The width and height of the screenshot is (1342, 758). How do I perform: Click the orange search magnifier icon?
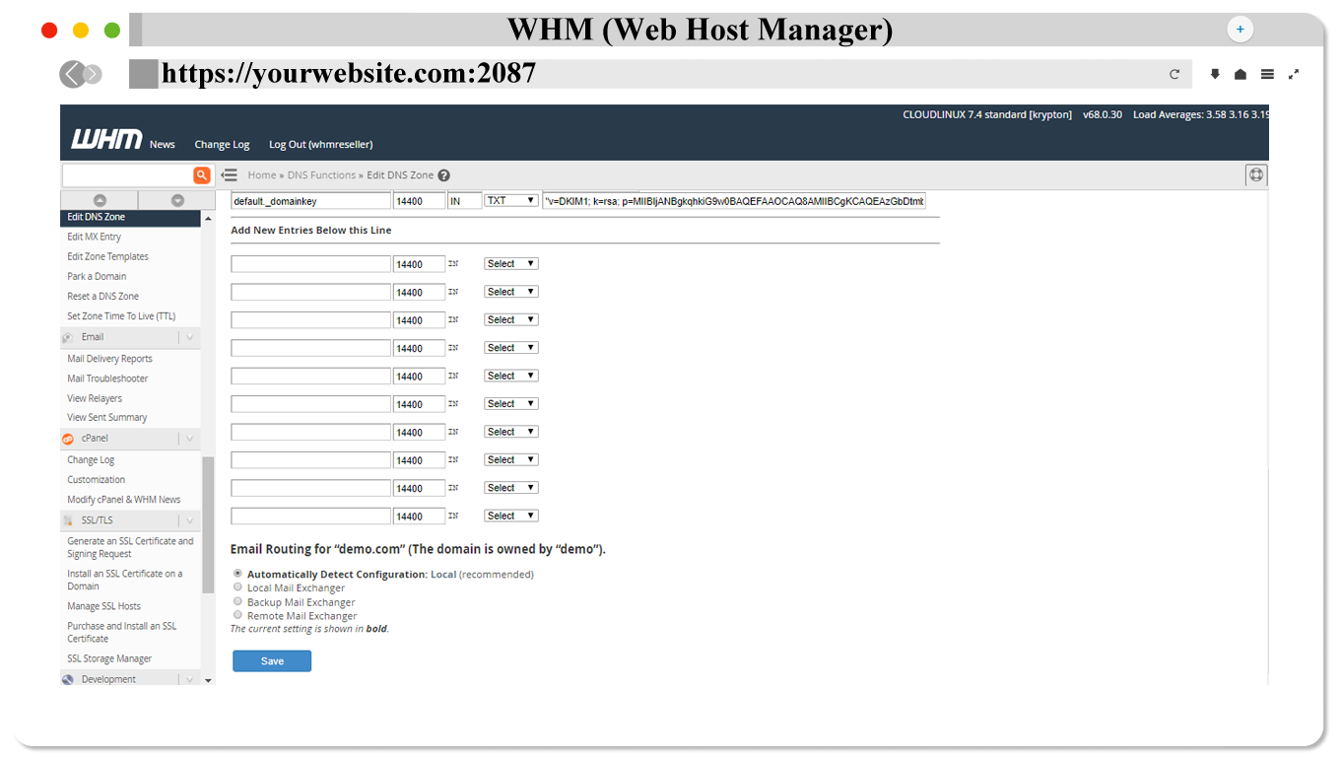pyautogui.click(x=202, y=175)
